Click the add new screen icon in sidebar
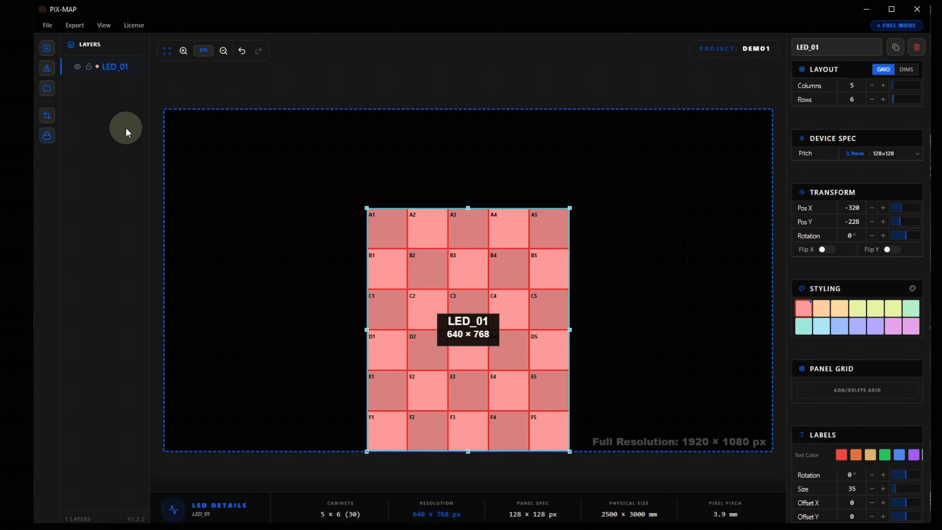 (x=47, y=48)
